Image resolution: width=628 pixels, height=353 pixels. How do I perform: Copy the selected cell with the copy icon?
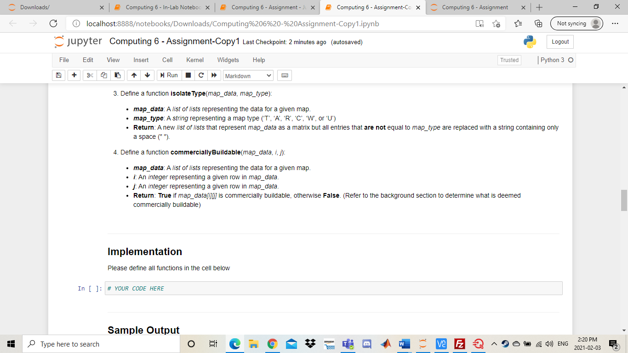103,75
